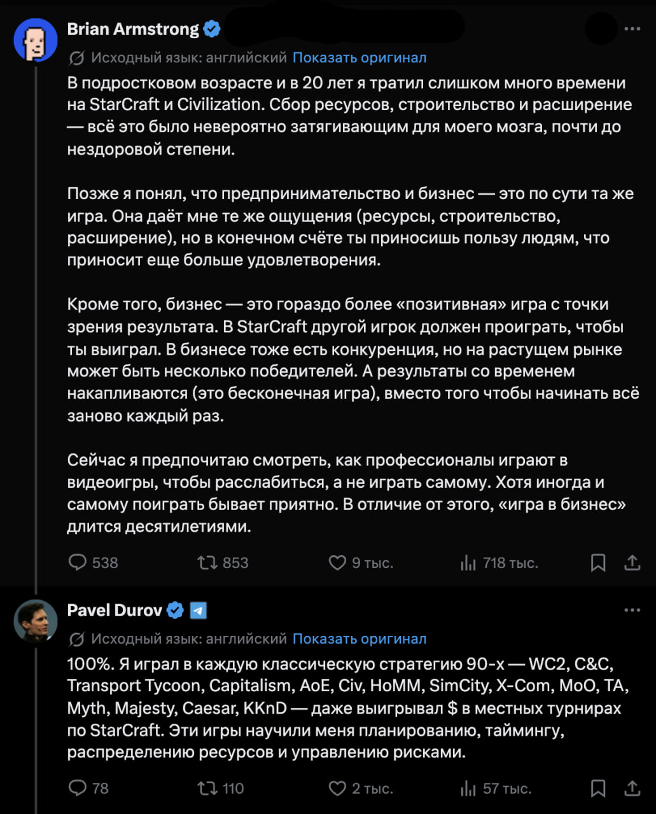
Task: Show original text of Pavel Durov's reply
Action: pyautogui.click(x=359, y=639)
